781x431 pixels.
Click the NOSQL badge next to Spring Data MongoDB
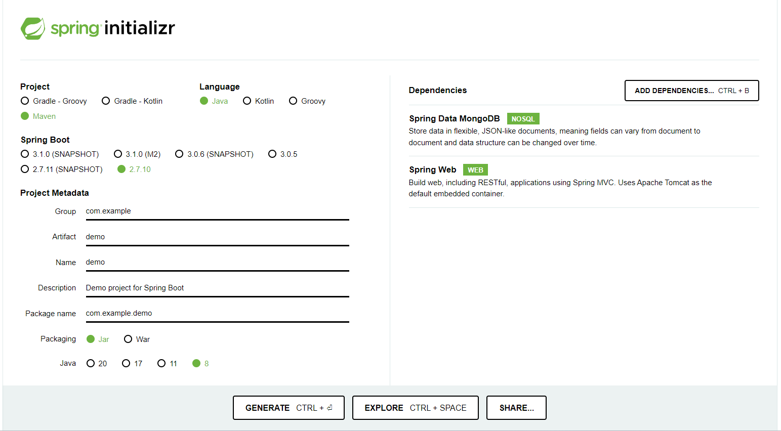(x=523, y=118)
